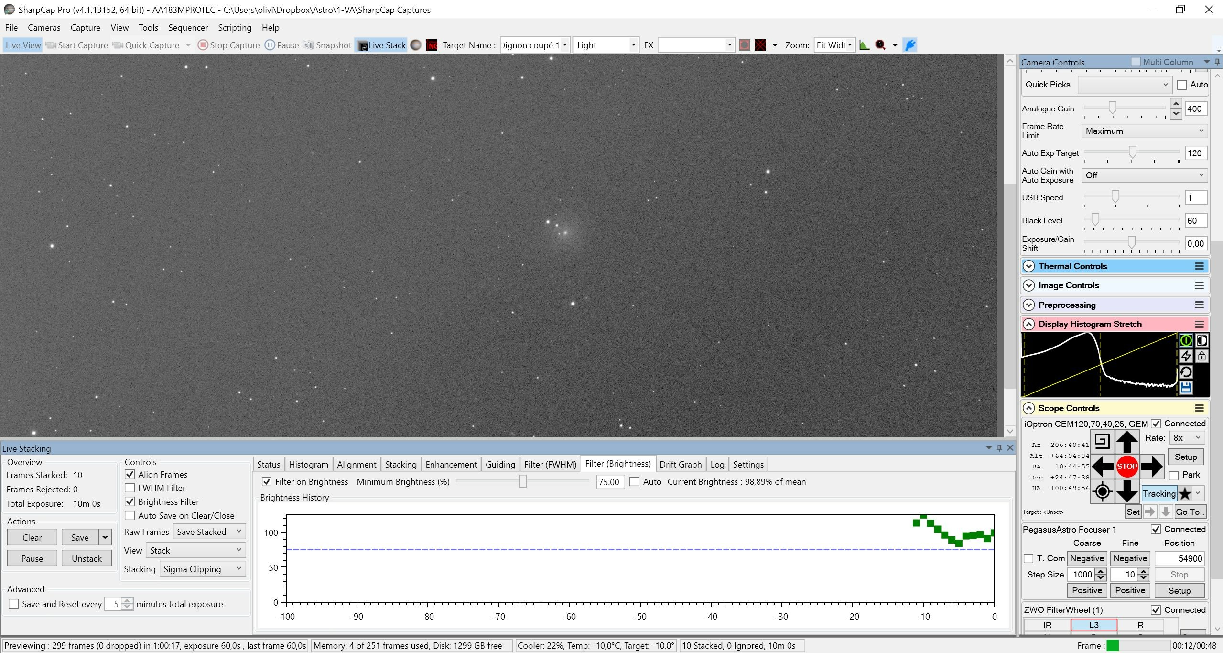The image size is (1223, 653).
Task: Enable the FWHM Filter checkbox
Action: point(130,488)
